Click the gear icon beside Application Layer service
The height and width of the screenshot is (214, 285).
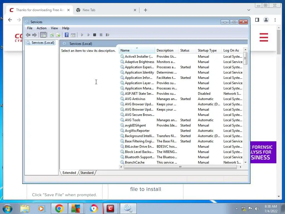click(122, 83)
